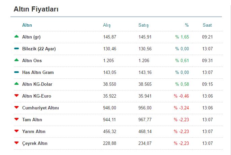231x155 pixels.
Task: Click the percent change column header
Action: [187, 25]
